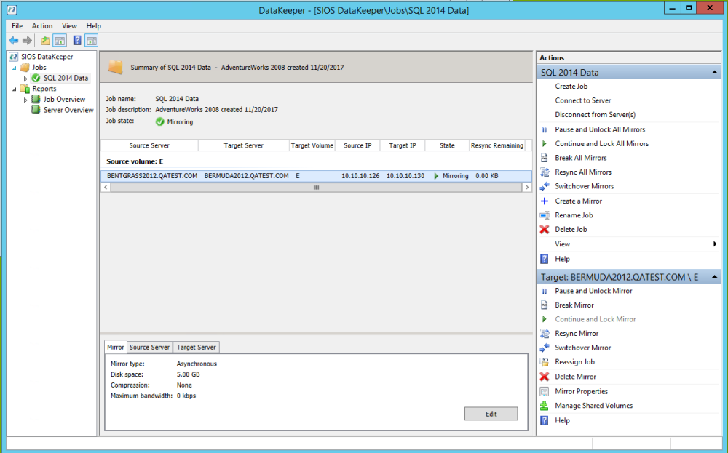Click the scroll right arrow of the mirror list
Image resolution: width=728 pixels, height=453 pixels.
[x=526, y=188]
